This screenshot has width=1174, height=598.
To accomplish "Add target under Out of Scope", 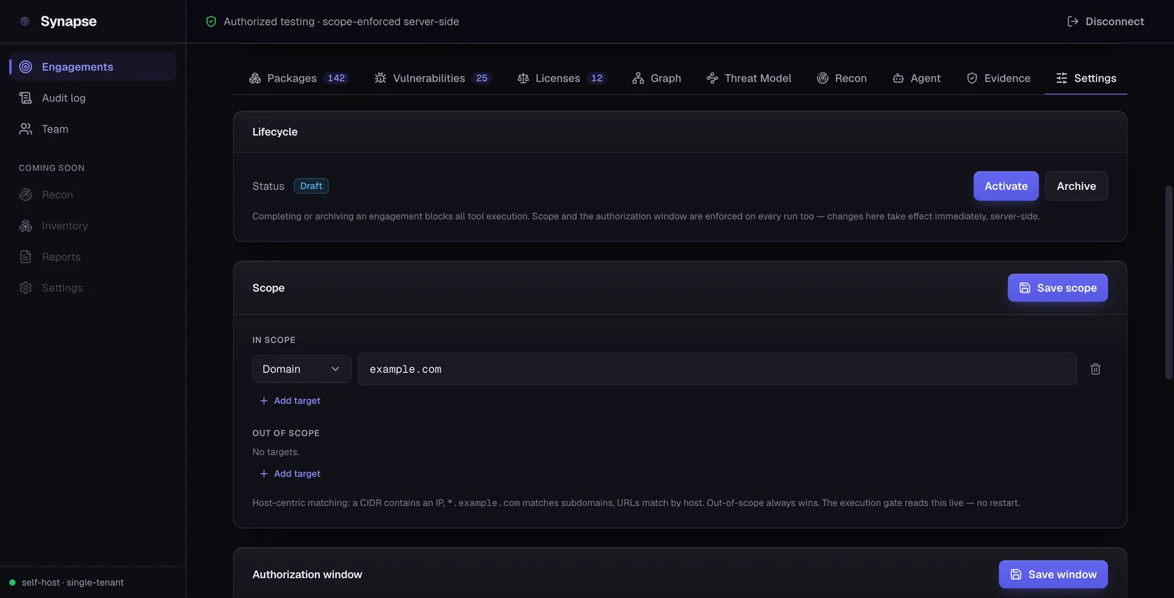I will [x=290, y=474].
